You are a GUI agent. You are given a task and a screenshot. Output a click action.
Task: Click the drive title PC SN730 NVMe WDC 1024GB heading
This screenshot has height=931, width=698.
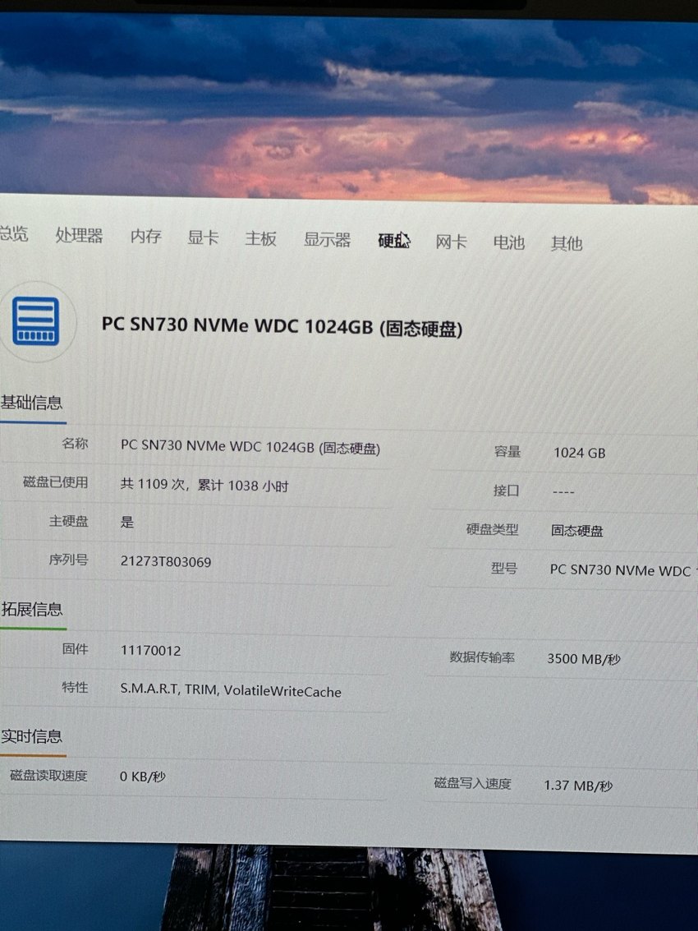click(x=282, y=326)
